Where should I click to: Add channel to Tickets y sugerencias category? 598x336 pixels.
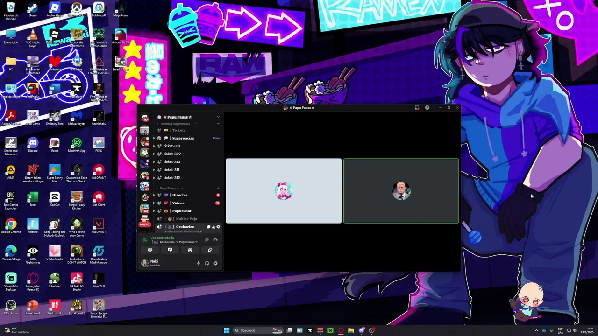(218, 124)
